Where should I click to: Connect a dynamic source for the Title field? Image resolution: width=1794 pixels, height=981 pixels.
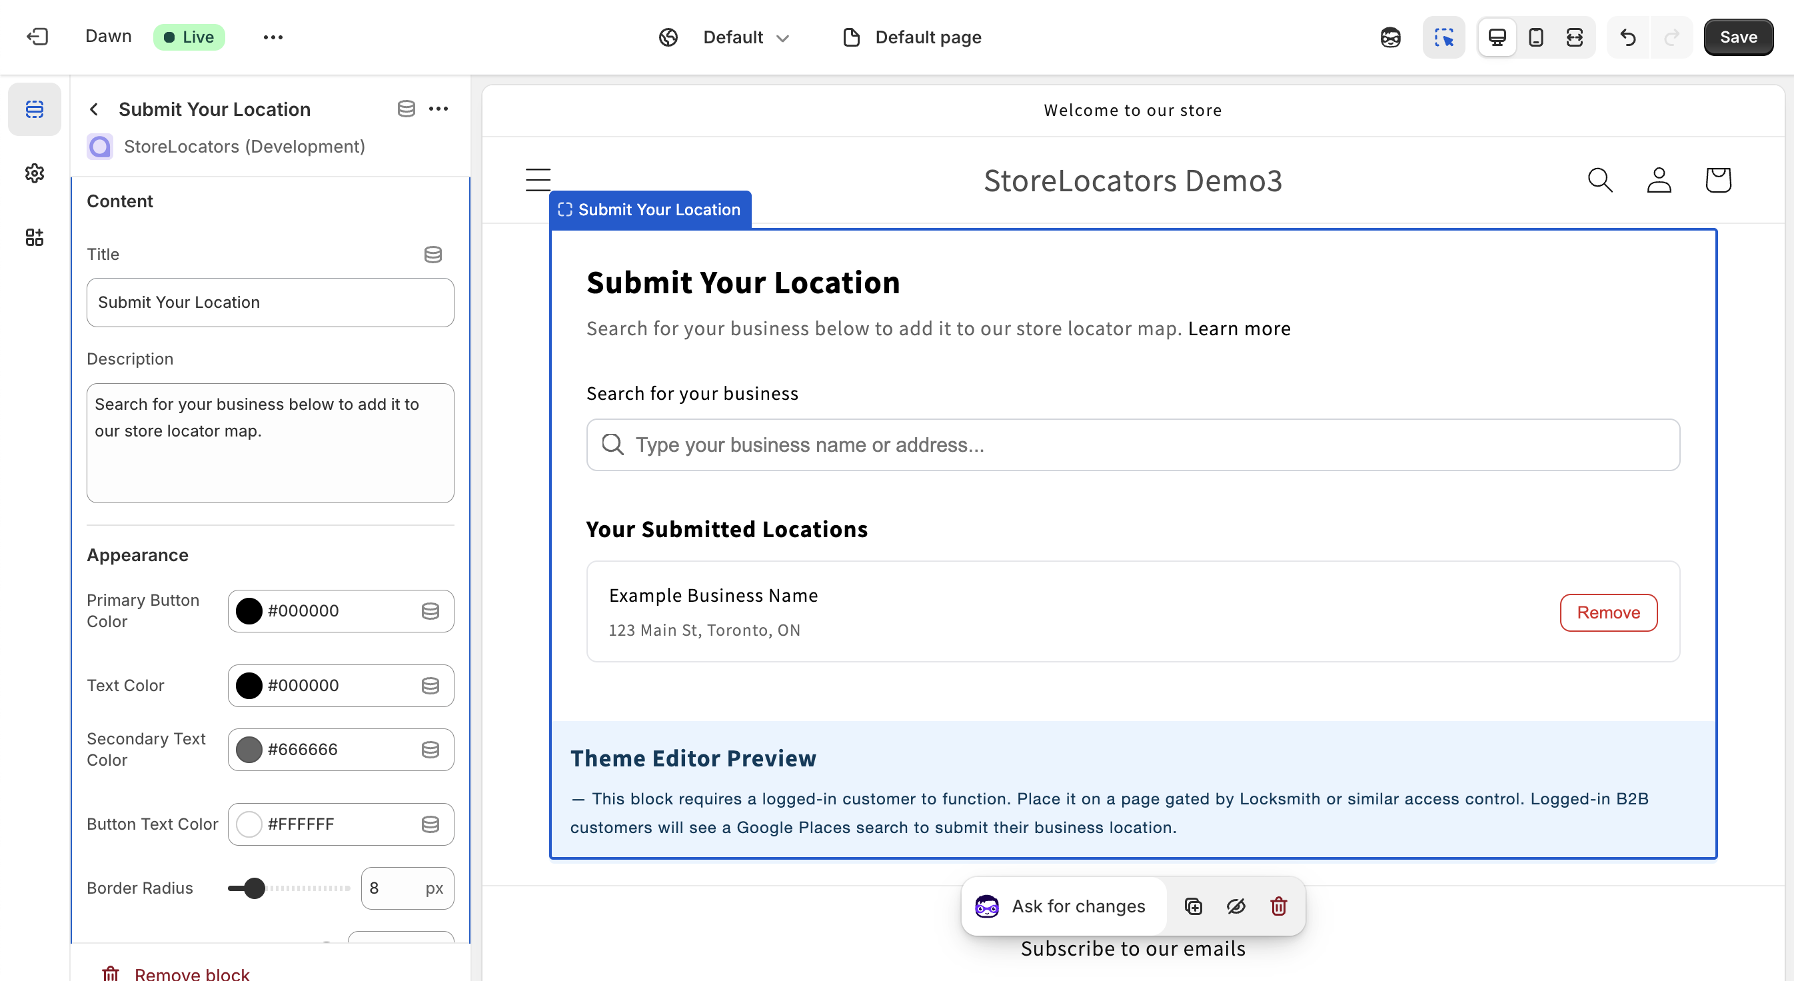pyautogui.click(x=433, y=254)
